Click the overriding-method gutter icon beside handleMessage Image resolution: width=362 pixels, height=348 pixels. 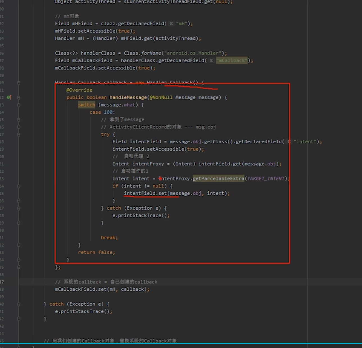click(9, 97)
